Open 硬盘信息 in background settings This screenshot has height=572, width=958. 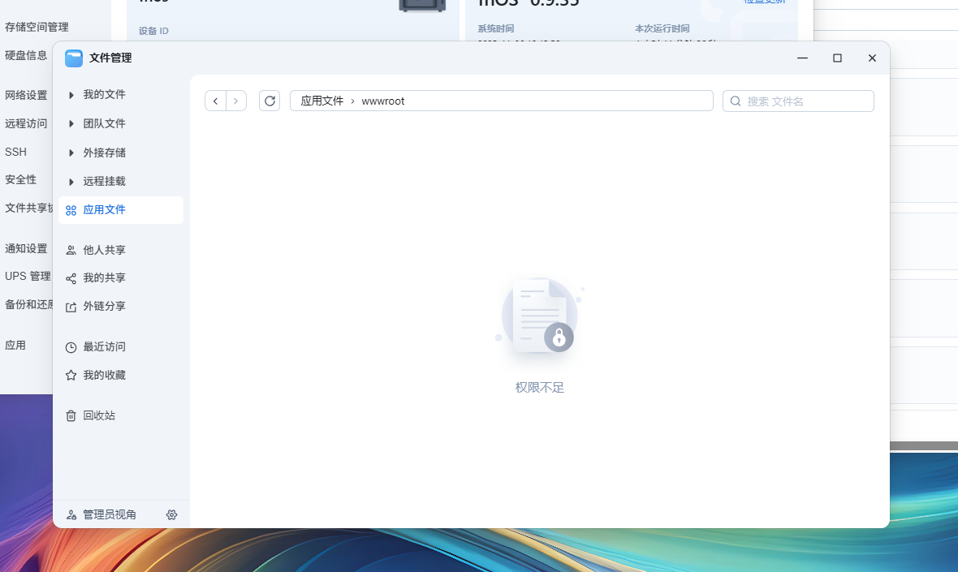26,55
